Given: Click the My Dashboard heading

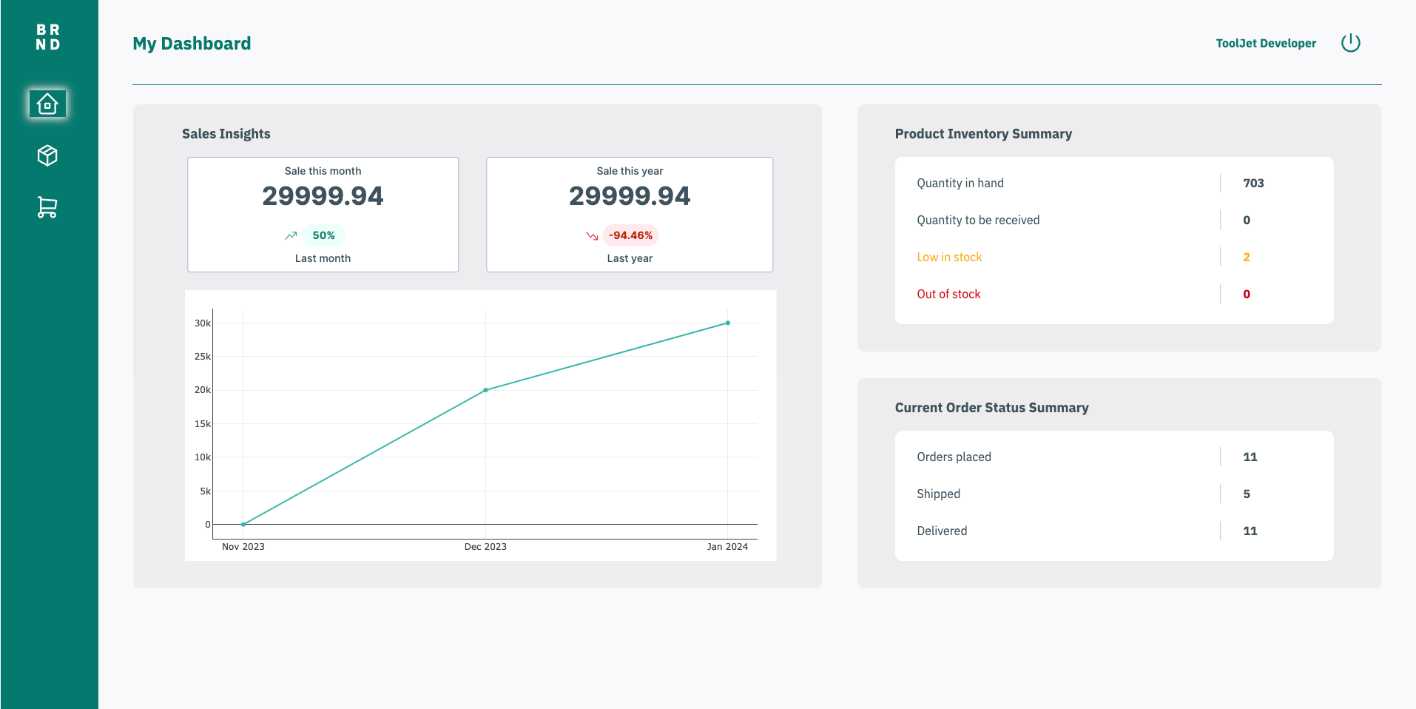Looking at the screenshot, I should [x=192, y=44].
